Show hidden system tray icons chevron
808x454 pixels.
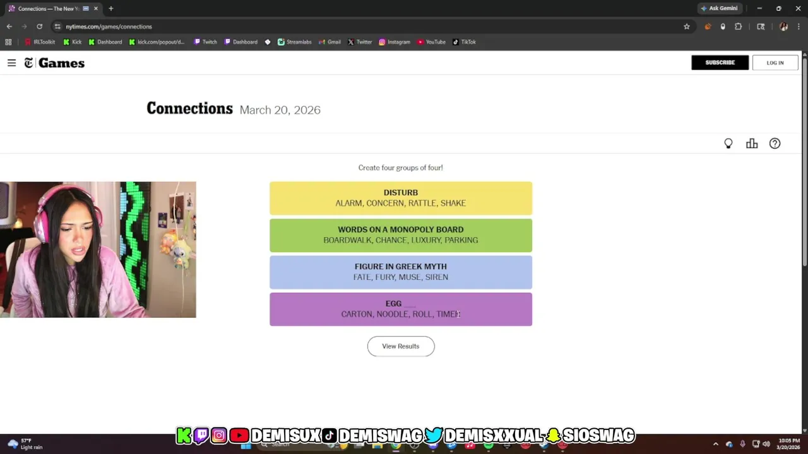click(715, 444)
